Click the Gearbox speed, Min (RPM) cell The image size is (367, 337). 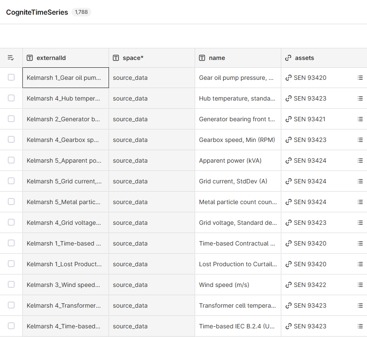pos(238,140)
